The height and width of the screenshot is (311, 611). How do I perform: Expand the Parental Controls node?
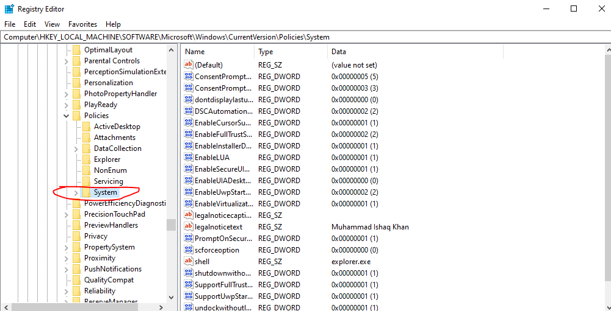click(67, 61)
